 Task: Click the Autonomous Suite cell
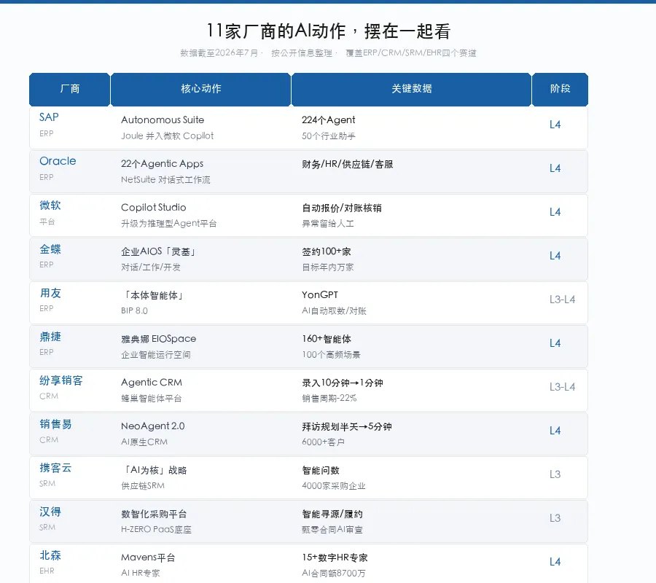163,120
